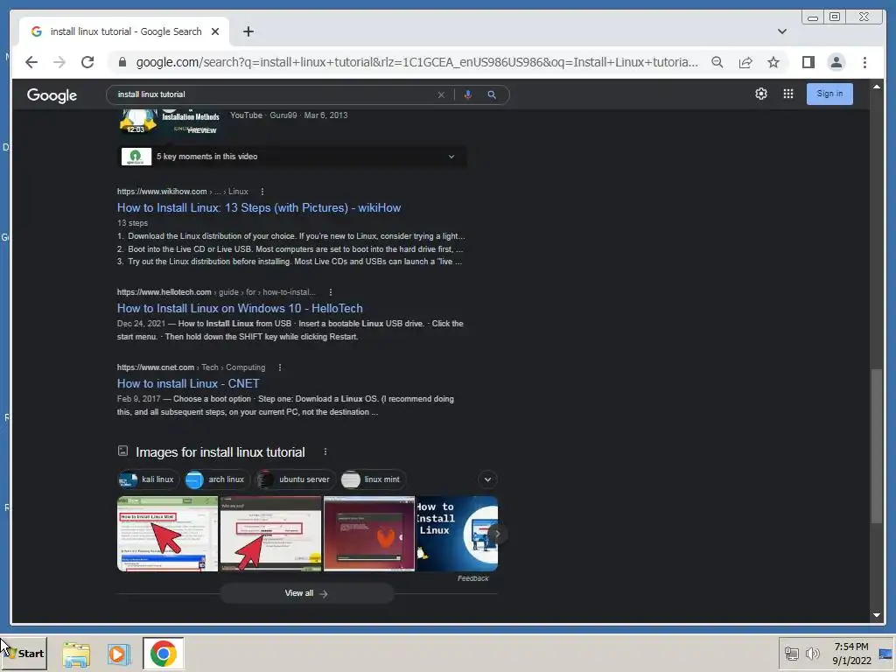Open the Ubuntu installer image thumbnail
The width and height of the screenshot is (896, 672).
[369, 534]
